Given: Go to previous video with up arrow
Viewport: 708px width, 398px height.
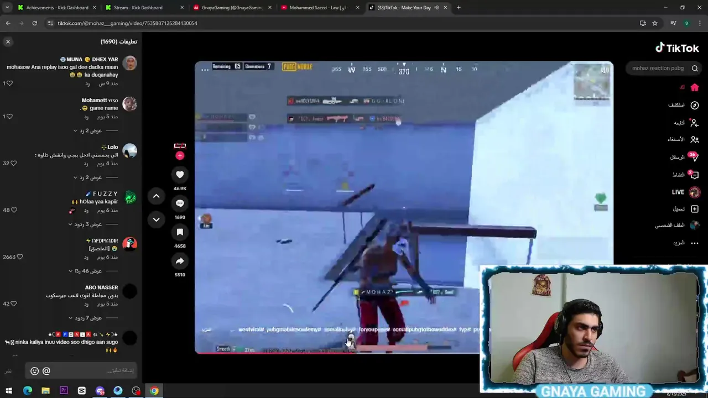Looking at the screenshot, I should (157, 196).
